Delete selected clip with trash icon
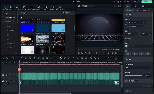 point(22,58)
